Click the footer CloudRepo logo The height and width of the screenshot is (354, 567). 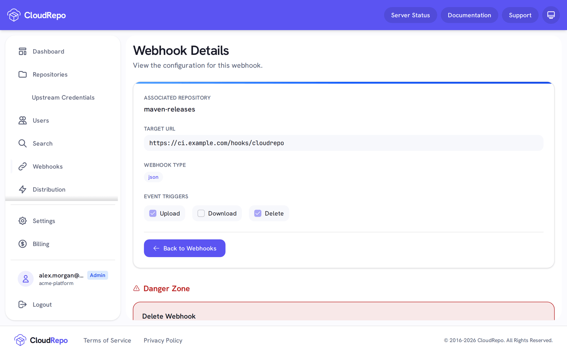point(41,340)
